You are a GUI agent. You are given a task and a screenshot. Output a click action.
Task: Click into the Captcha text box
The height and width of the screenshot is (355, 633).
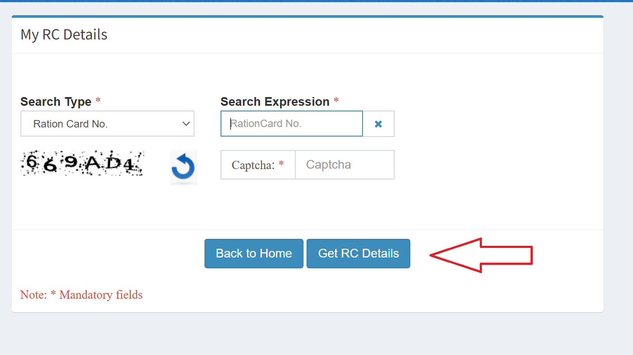[x=344, y=165]
